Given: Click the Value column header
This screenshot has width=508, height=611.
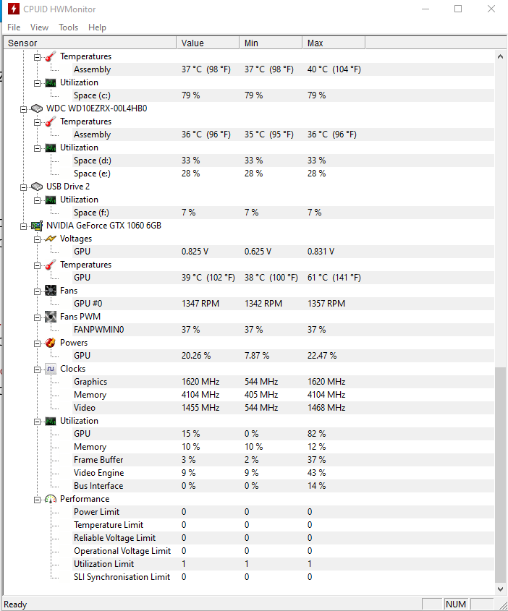Looking at the screenshot, I should click(x=208, y=43).
